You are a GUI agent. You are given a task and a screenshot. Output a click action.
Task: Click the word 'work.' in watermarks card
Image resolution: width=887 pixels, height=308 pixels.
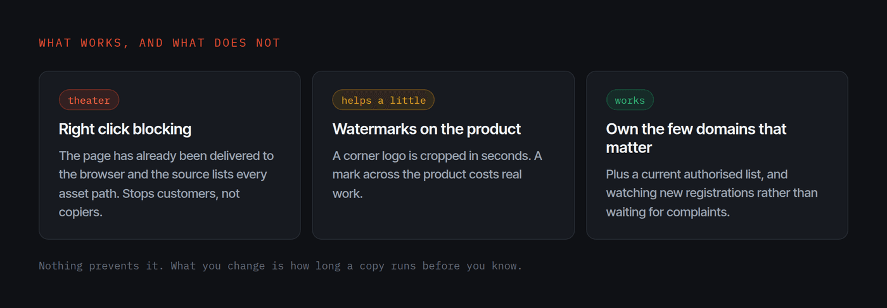tap(348, 193)
